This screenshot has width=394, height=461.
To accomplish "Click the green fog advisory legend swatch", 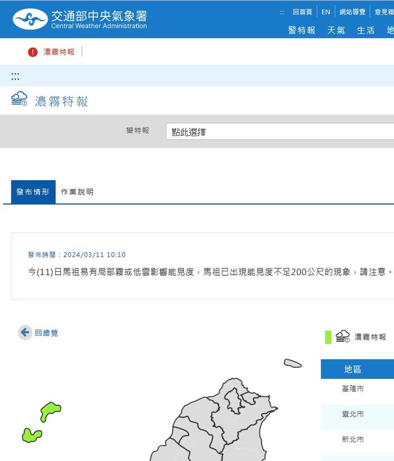I will [328, 337].
